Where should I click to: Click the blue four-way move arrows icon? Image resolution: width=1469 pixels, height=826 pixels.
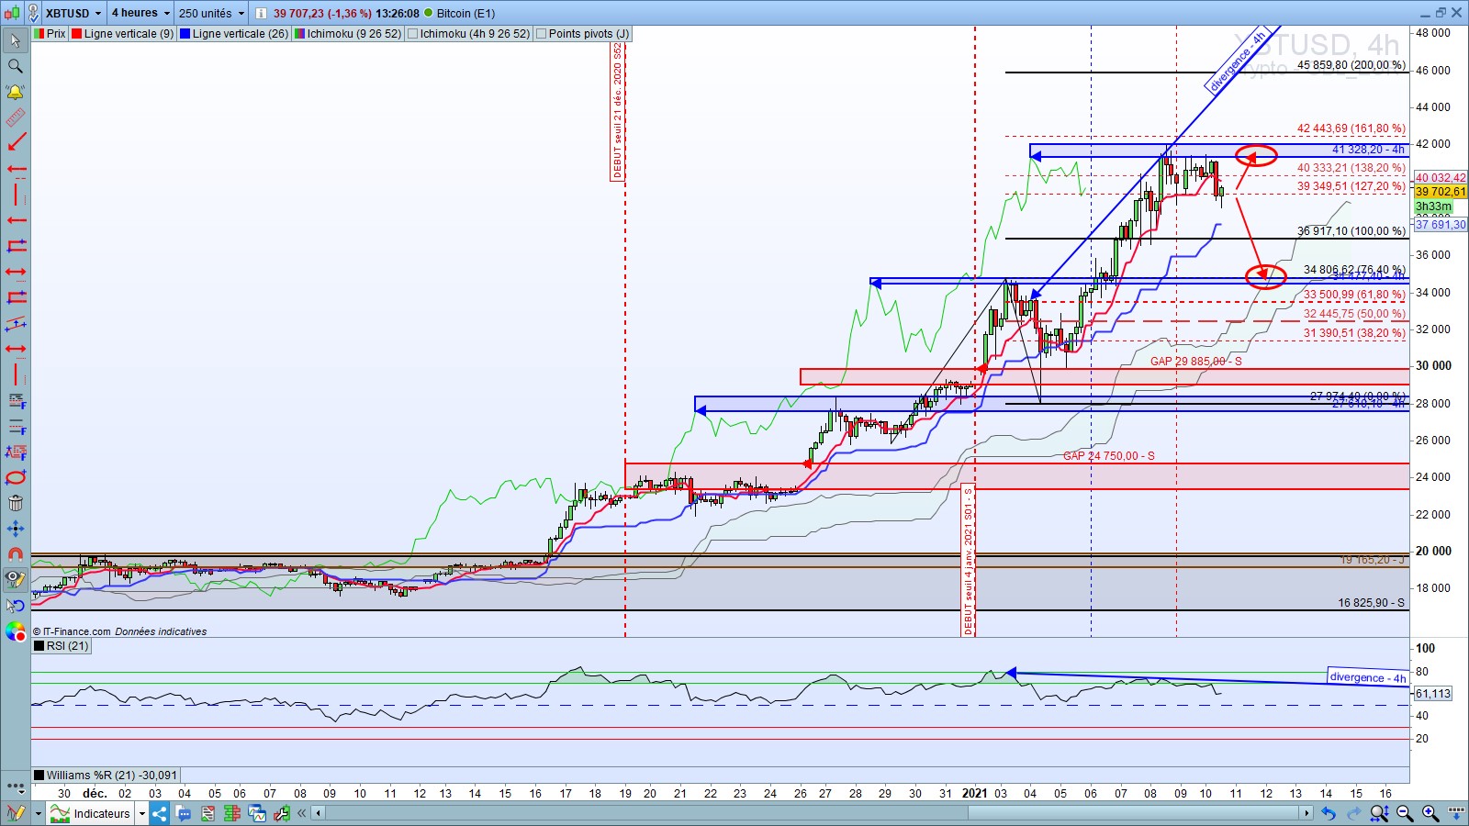click(x=16, y=529)
